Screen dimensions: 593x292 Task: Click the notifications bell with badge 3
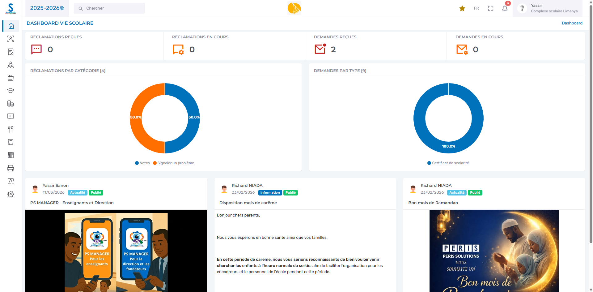(x=505, y=8)
